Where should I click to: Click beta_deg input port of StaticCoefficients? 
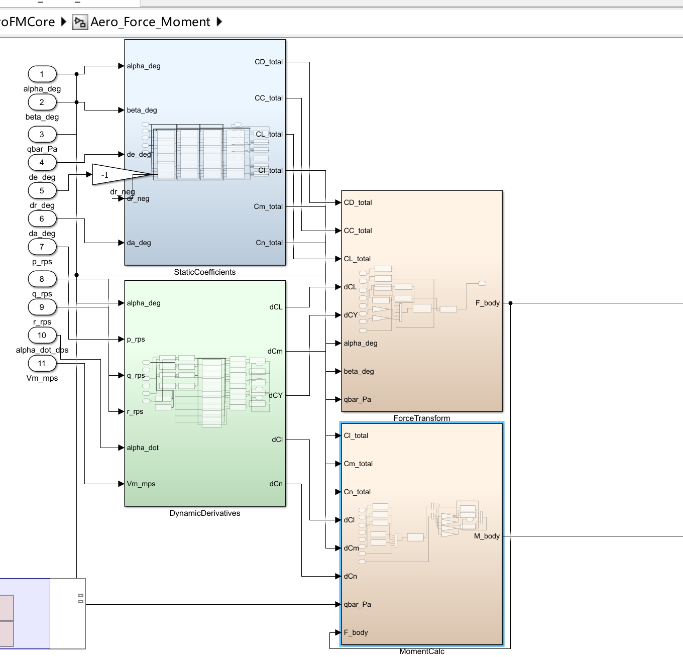(142, 111)
